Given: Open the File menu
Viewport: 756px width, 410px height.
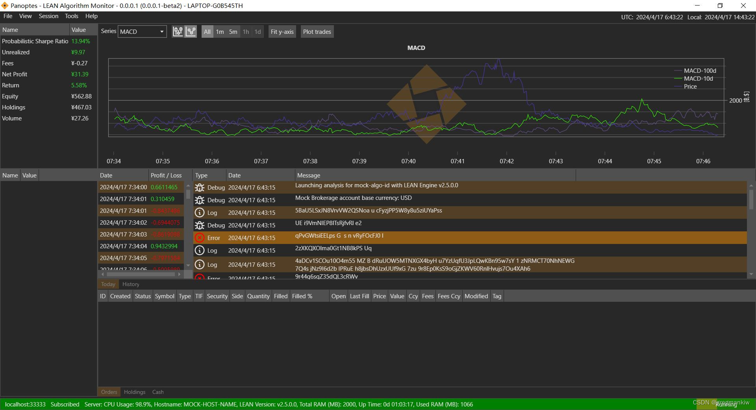Looking at the screenshot, I should 8,16.
